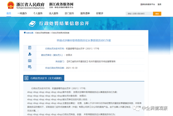Click the person icon beside 被处罚单位 row
Image resolution: width=173 pixels, height=116 pixels.
(x=30, y=54)
